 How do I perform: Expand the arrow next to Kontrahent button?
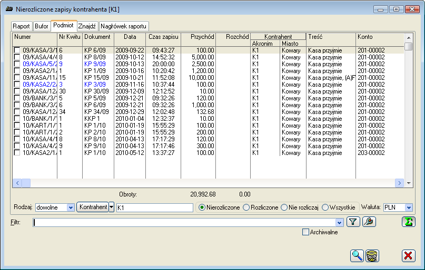(112, 207)
